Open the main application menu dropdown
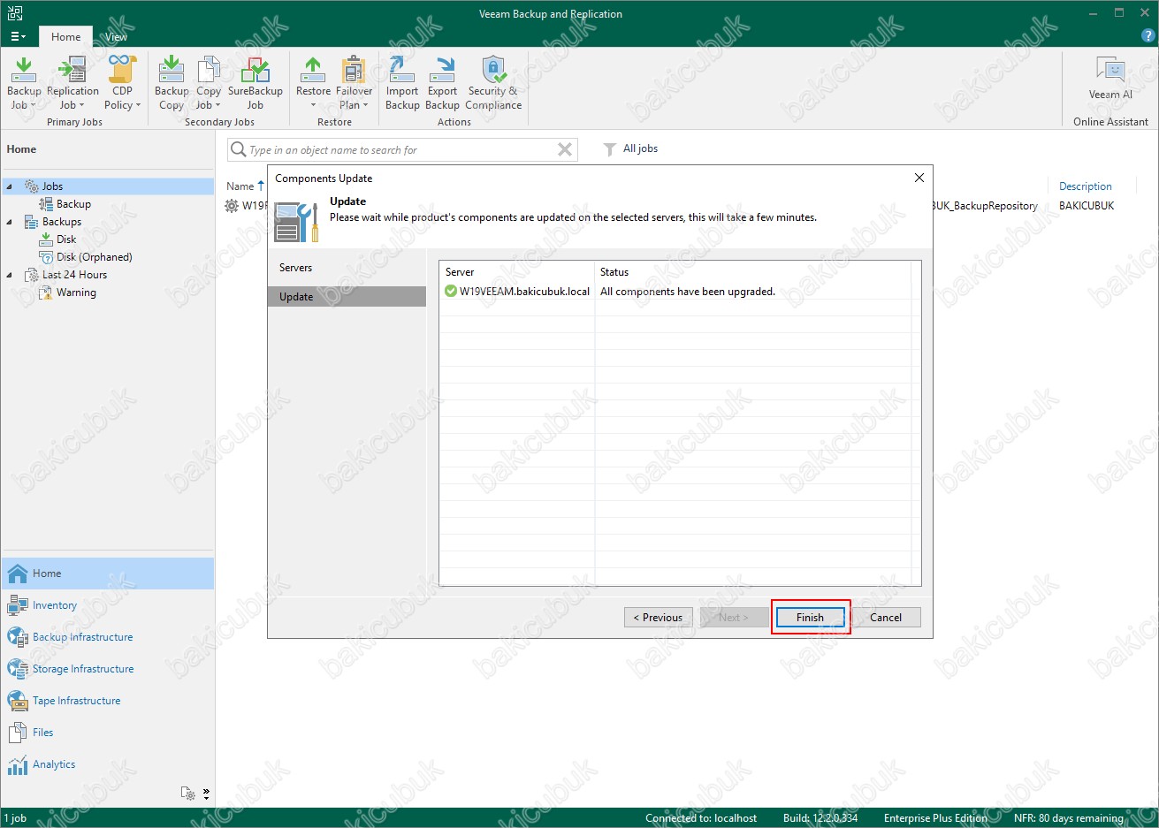The image size is (1159, 828). pyautogui.click(x=18, y=36)
